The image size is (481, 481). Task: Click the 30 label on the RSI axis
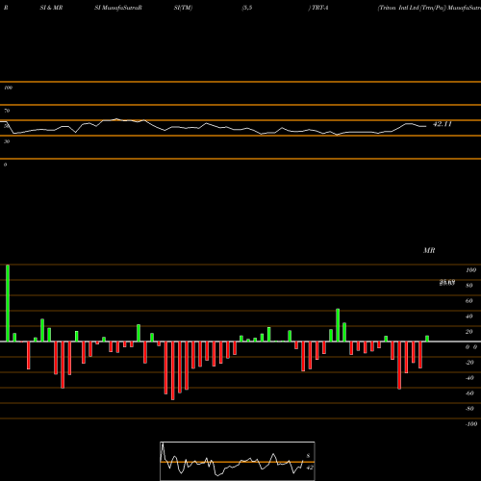[x=7, y=141]
